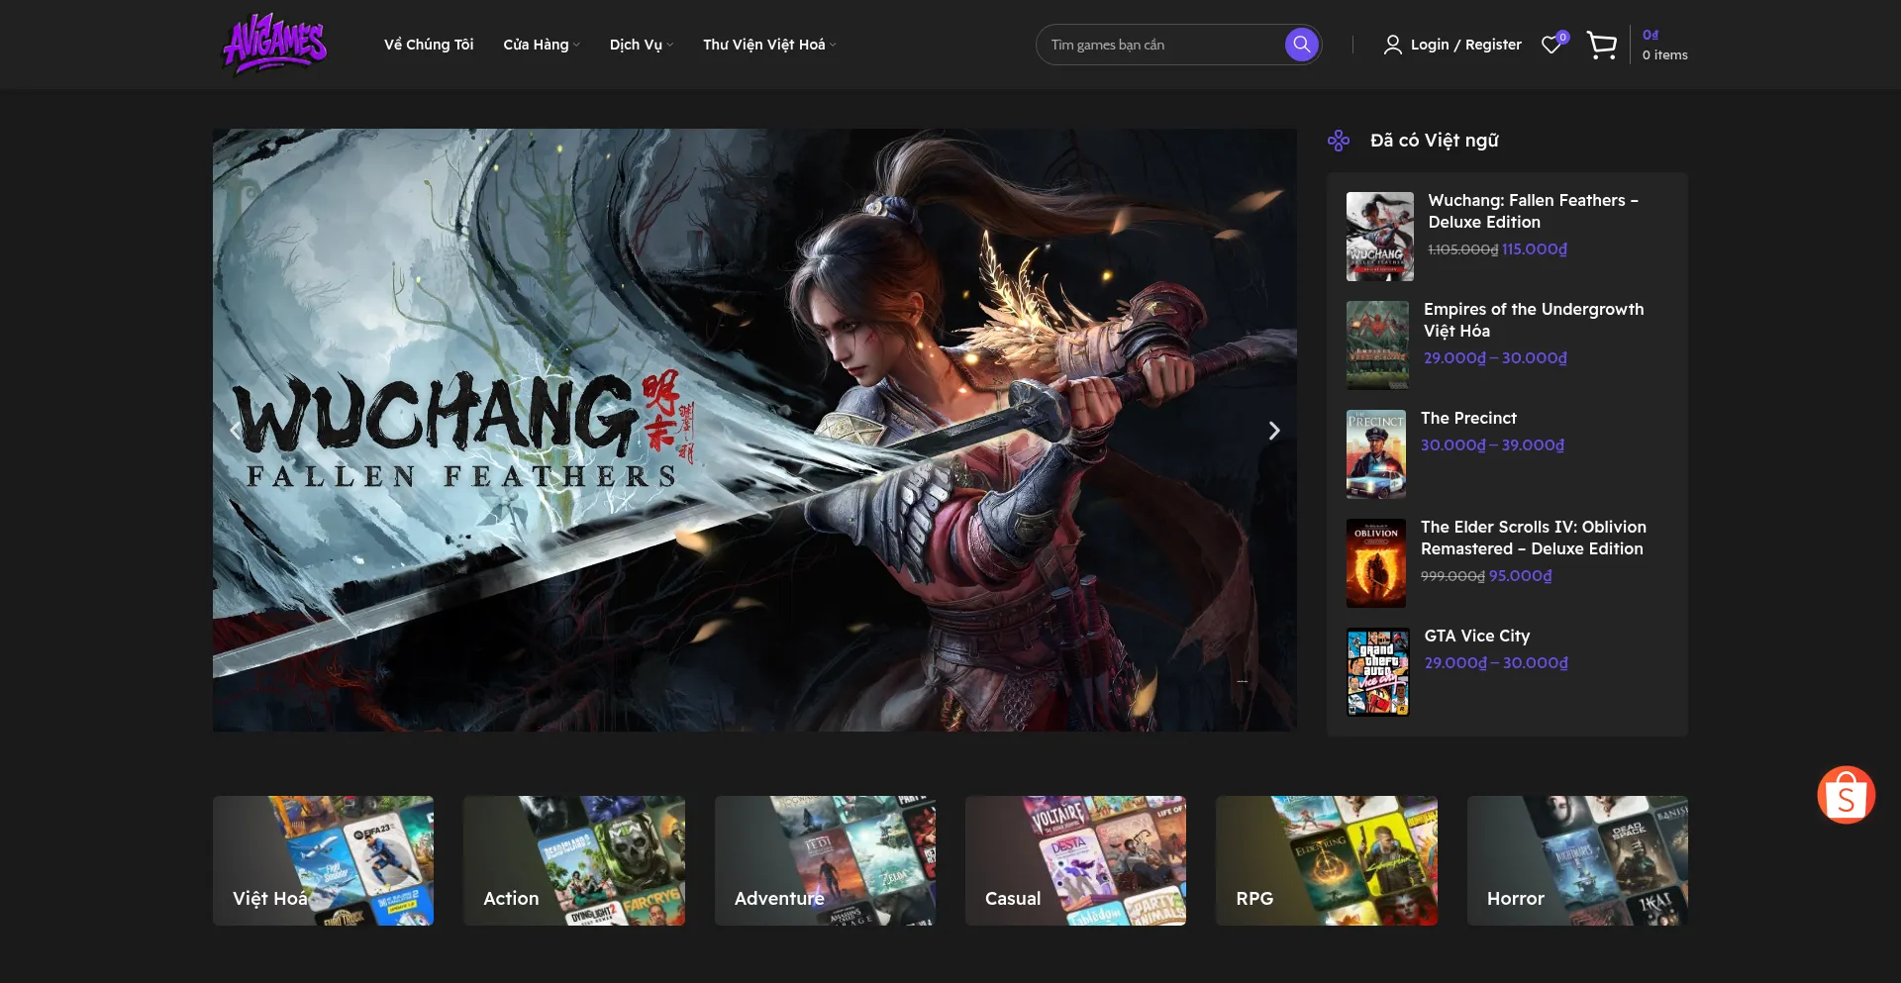Open Elder Scrolls IV Oblivion Remastered title
1901x983 pixels.
tap(1533, 538)
